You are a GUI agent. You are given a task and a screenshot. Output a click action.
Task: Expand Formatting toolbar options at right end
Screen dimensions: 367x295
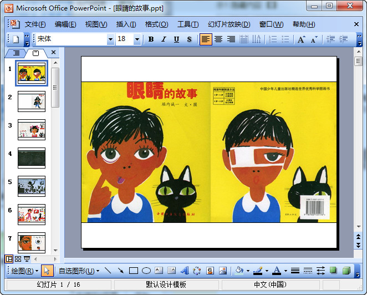359,39
